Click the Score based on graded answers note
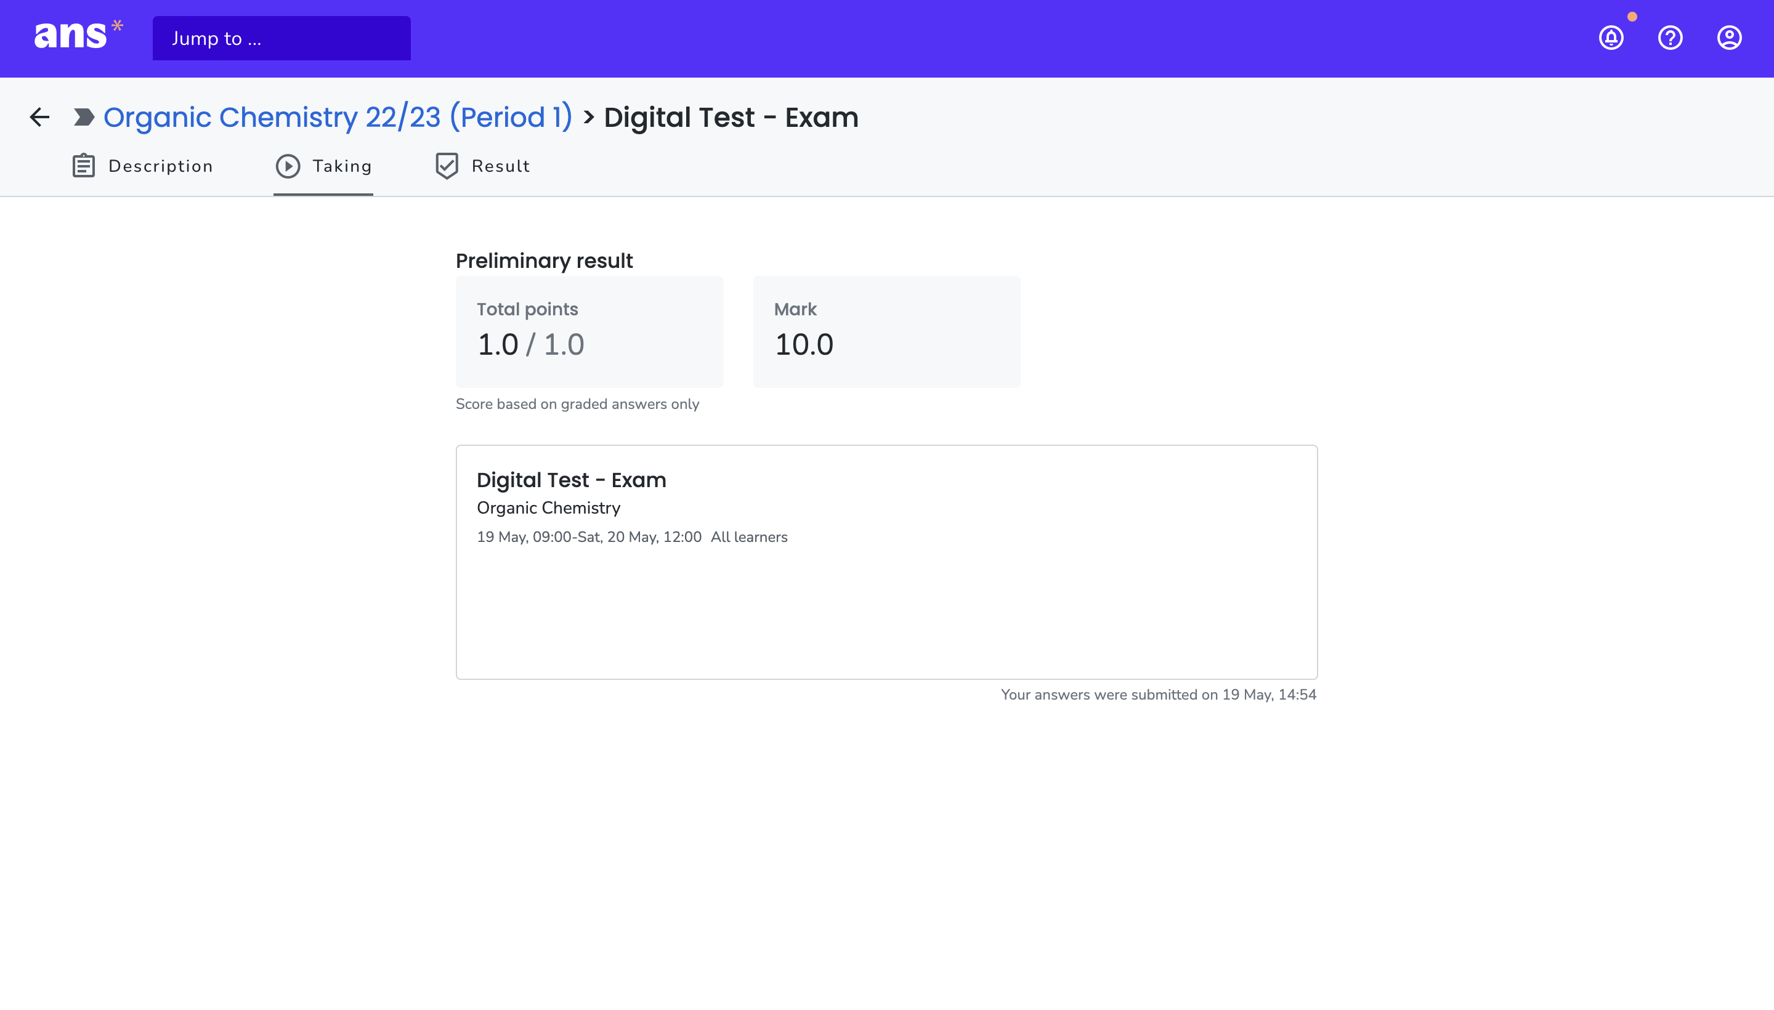Screen dimensions: 1774x1010 click(577, 404)
